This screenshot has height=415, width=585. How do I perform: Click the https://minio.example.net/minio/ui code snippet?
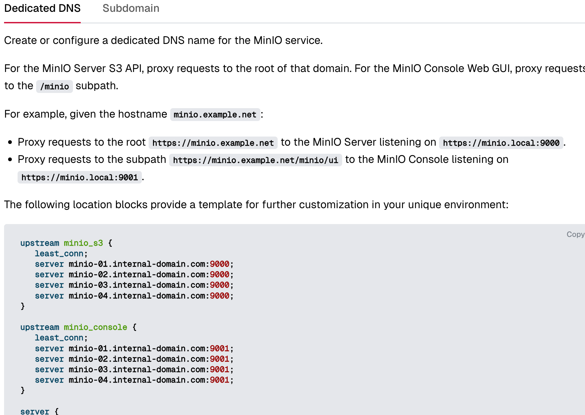255,160
